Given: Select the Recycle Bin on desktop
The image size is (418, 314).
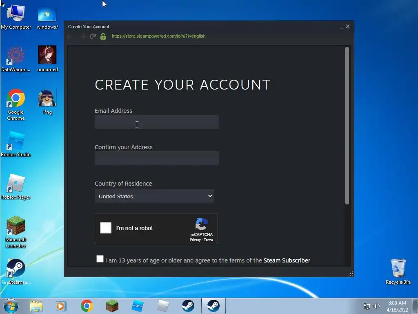Looking at the screenshot, I should [398, 271].
